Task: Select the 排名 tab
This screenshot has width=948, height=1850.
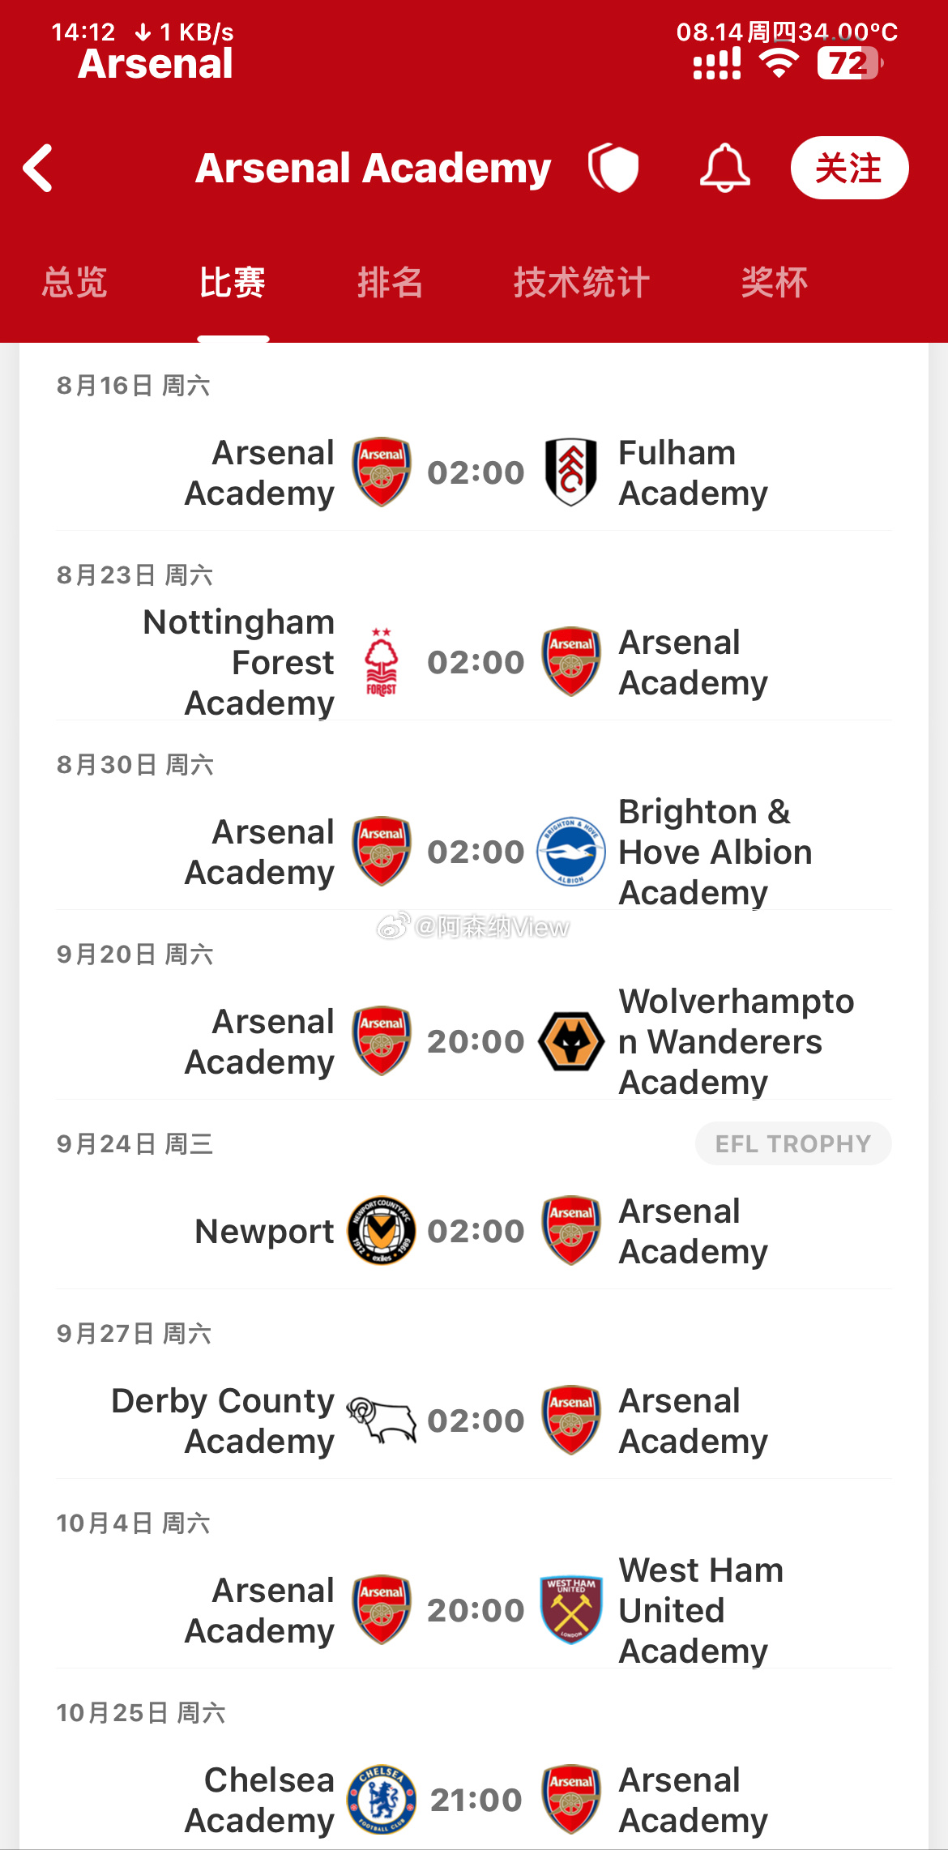Action: 390,282
